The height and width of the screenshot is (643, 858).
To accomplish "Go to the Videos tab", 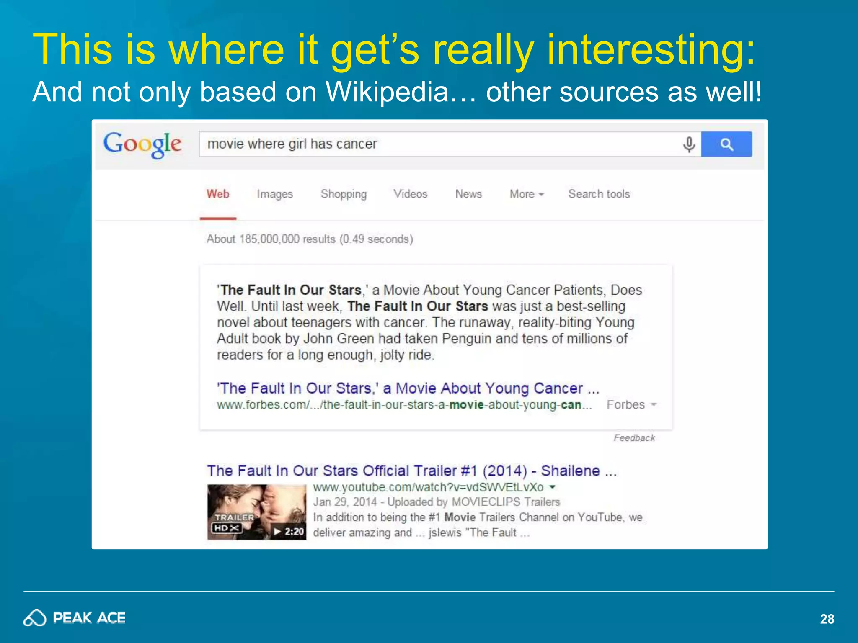I will [410, 194].
